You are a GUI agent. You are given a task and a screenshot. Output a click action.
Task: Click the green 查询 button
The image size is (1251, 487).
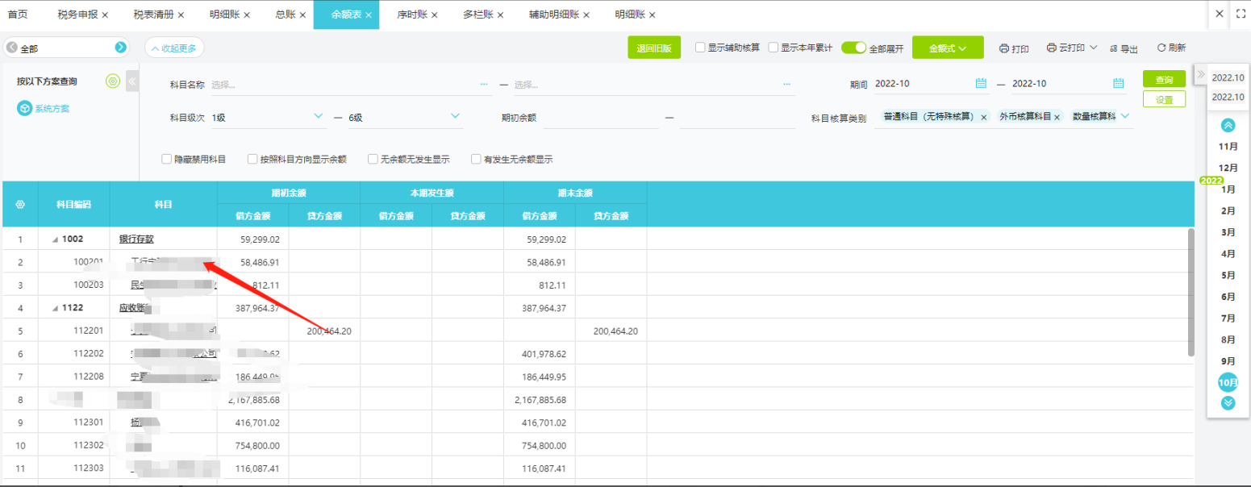pos(1164,79)
